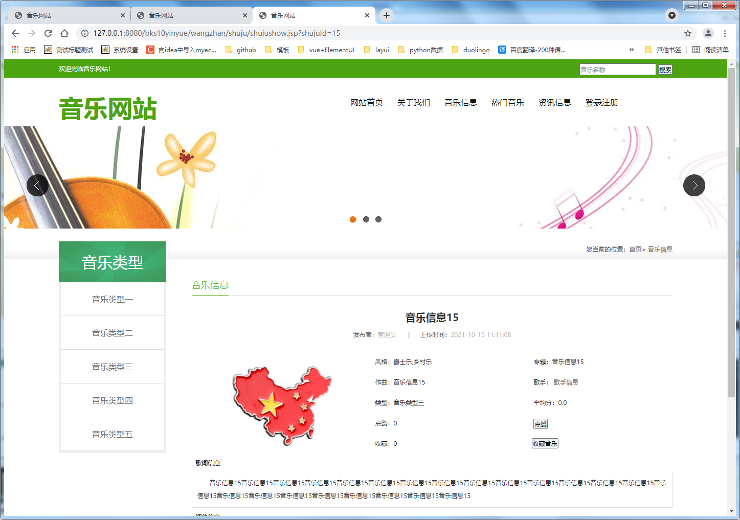Show previous banner slide with left arrow
The image size is (740, 520).
click(x=37, y=185)
